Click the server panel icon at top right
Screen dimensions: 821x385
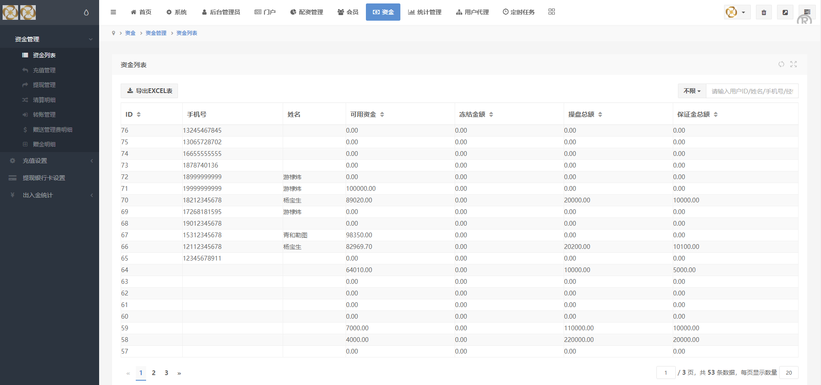[807, 12]
